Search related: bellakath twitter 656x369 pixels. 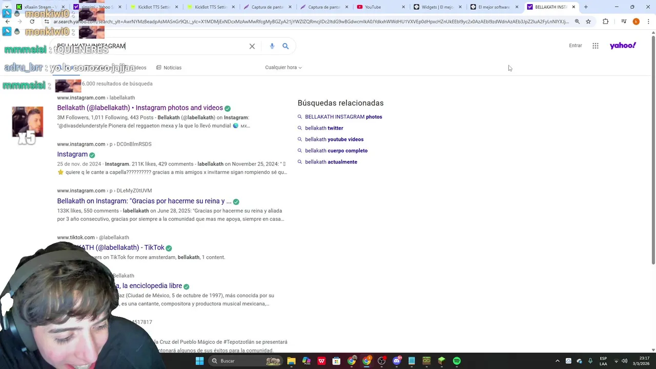tap(324, 128)
